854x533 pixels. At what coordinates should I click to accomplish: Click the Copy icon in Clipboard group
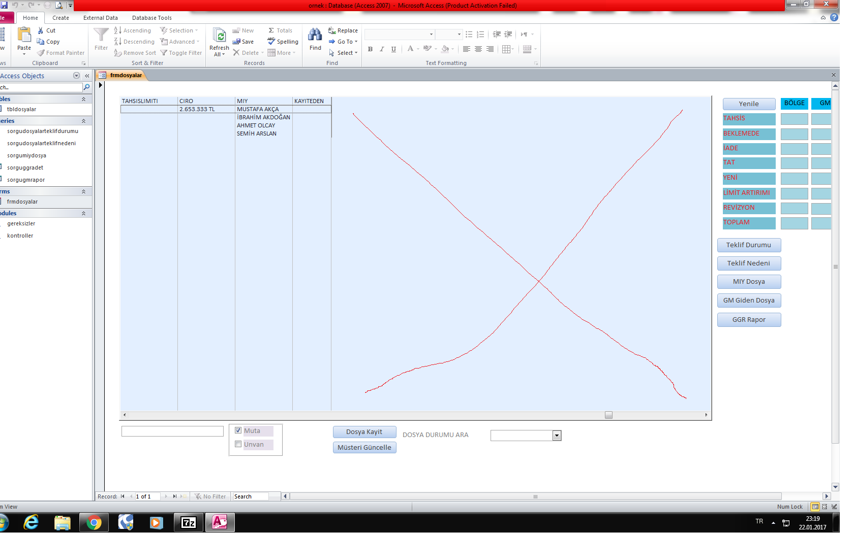(41, 42)
